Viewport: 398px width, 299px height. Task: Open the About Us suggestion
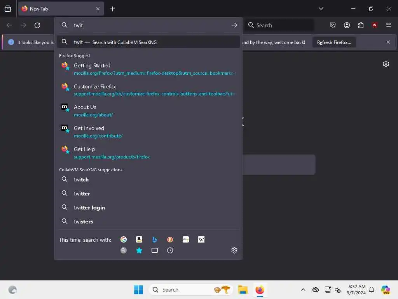(148, 111)
